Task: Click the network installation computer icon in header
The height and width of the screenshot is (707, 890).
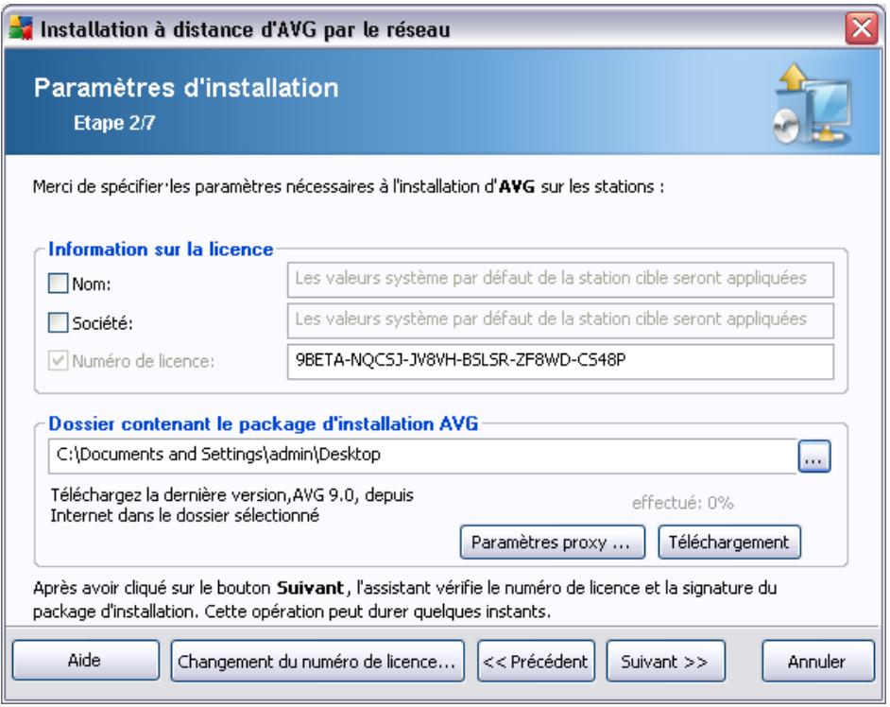Action: [x=813, y=104]
